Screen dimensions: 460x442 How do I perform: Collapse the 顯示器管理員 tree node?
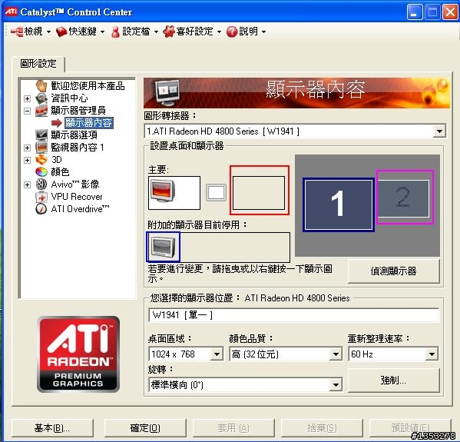click(28, 111)
